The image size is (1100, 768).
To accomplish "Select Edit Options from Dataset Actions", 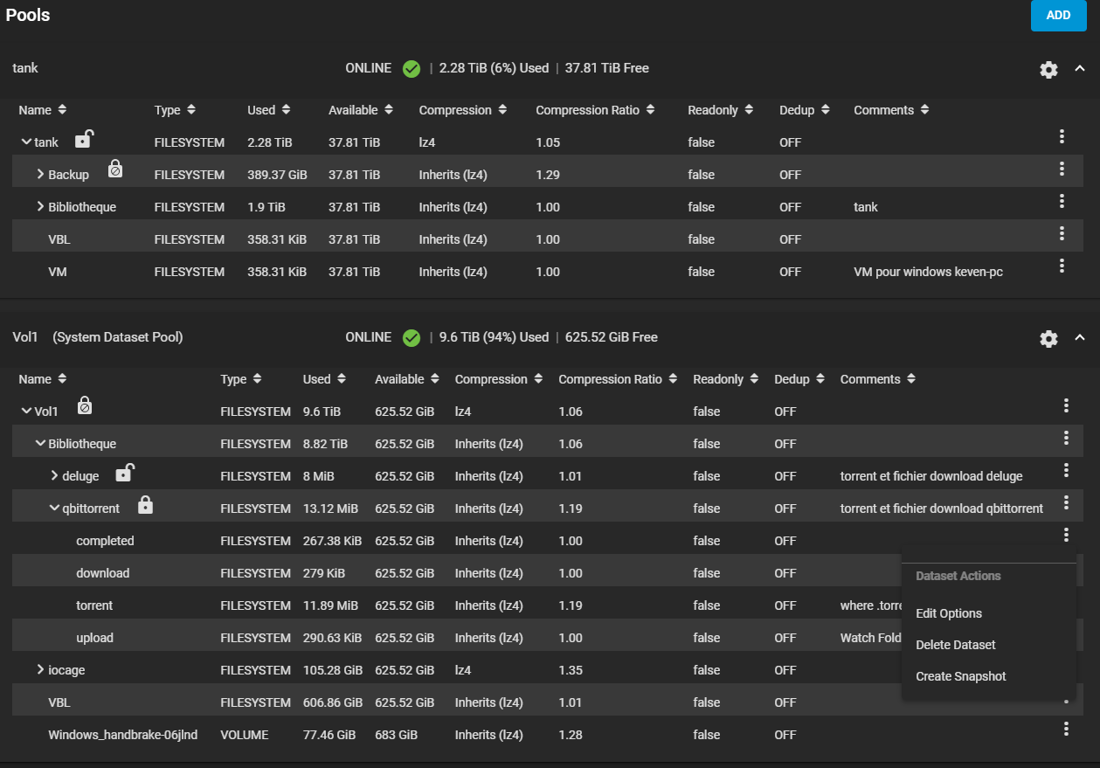I will click(x=949, y=613).
